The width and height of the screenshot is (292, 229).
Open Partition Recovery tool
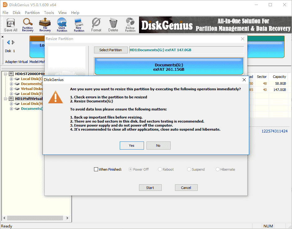(x=28, y=25)
